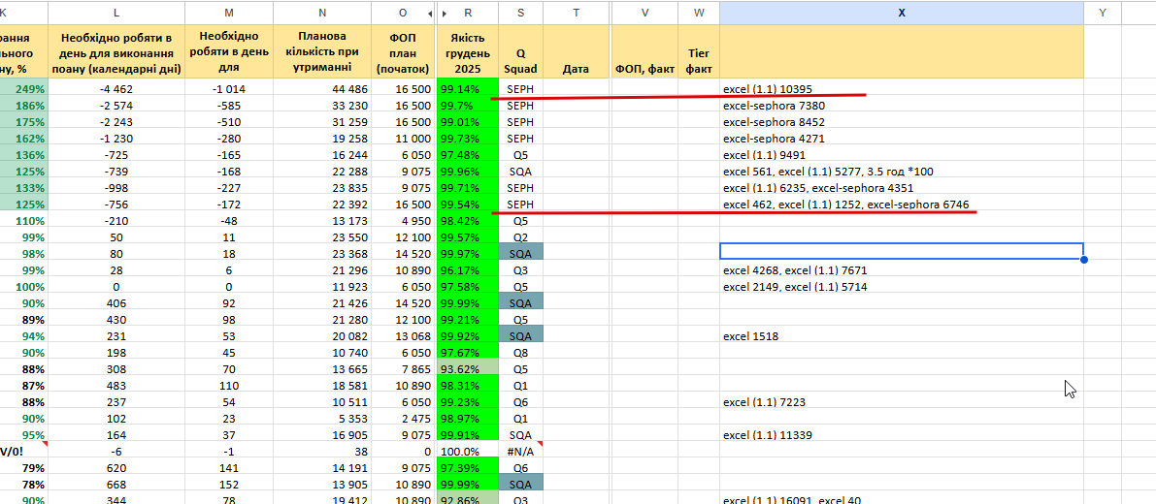The width and height of the screenshot is (1156, 504).
Task: Click the 'Якість грудень 2025' header cell
Action: coord(468,52)
